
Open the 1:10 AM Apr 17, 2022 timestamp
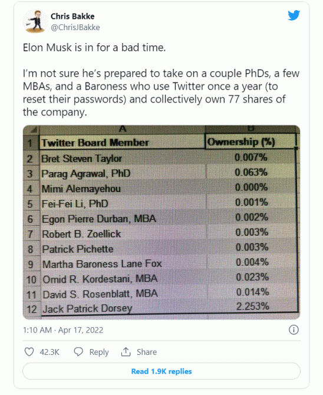(x=63, y=330)
